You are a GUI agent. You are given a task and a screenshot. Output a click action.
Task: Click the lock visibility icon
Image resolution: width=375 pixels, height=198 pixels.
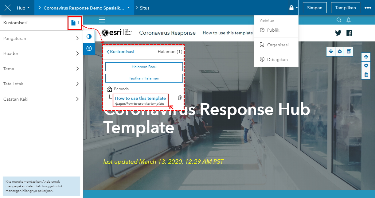(294, 8)
